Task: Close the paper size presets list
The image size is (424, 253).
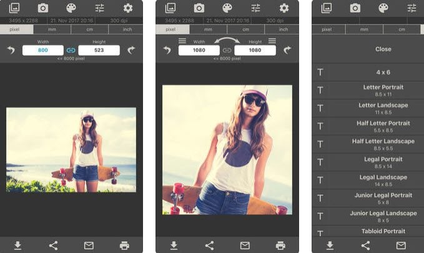Action: coord(383,49)
